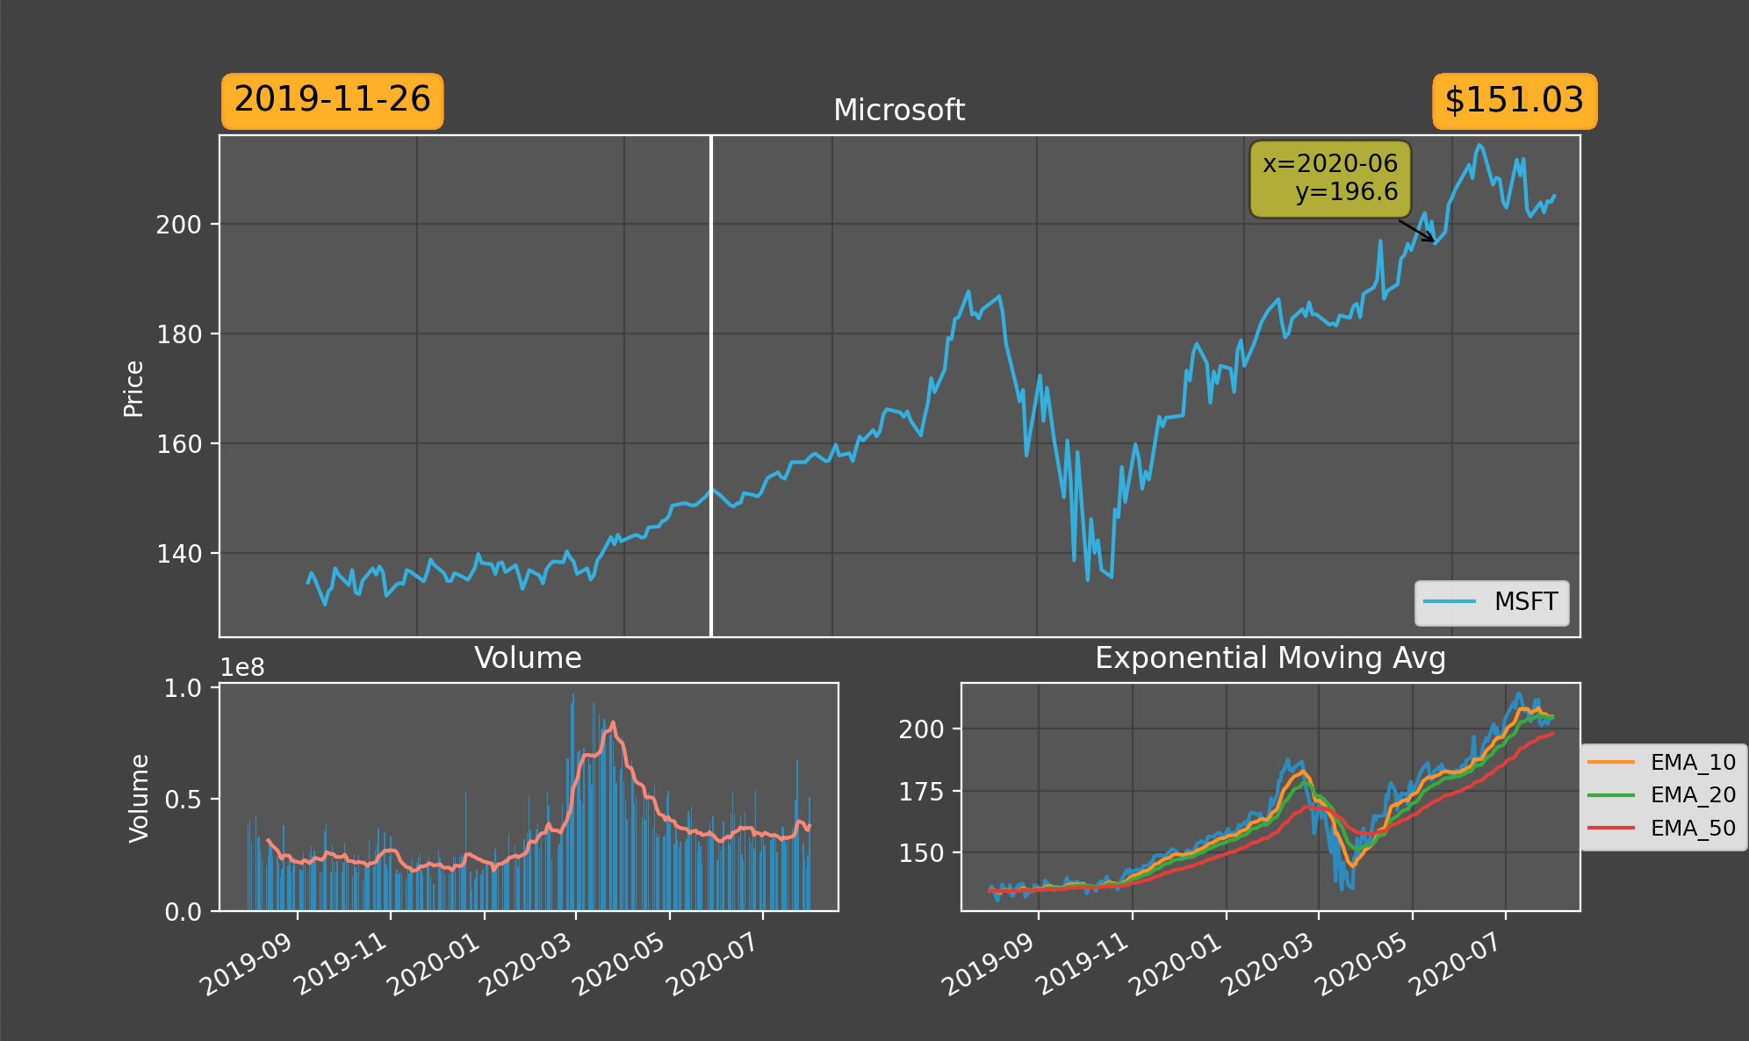Click the x=2020-06 annotation box
This screenshot has width=1749, height=1041.
pos(1329,178)
